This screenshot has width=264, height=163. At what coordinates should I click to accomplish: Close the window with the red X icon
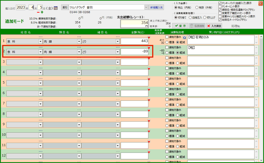click(x=260, y=3)
